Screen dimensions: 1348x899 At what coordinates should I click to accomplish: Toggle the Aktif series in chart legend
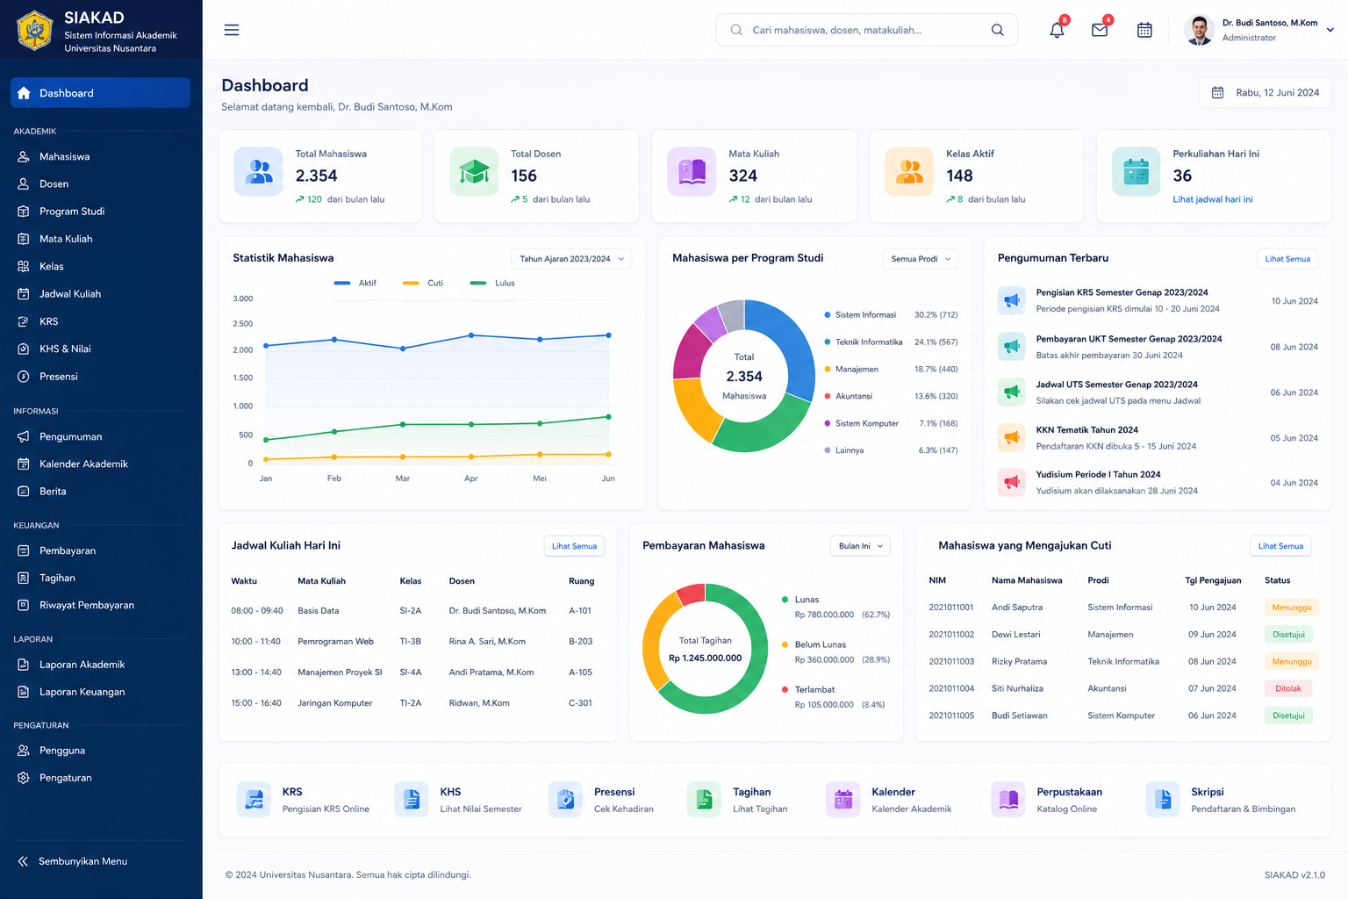355,283
